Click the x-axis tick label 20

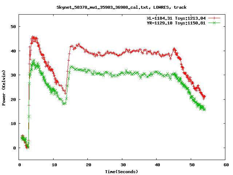pyautogui.click(x=88, y=165)
